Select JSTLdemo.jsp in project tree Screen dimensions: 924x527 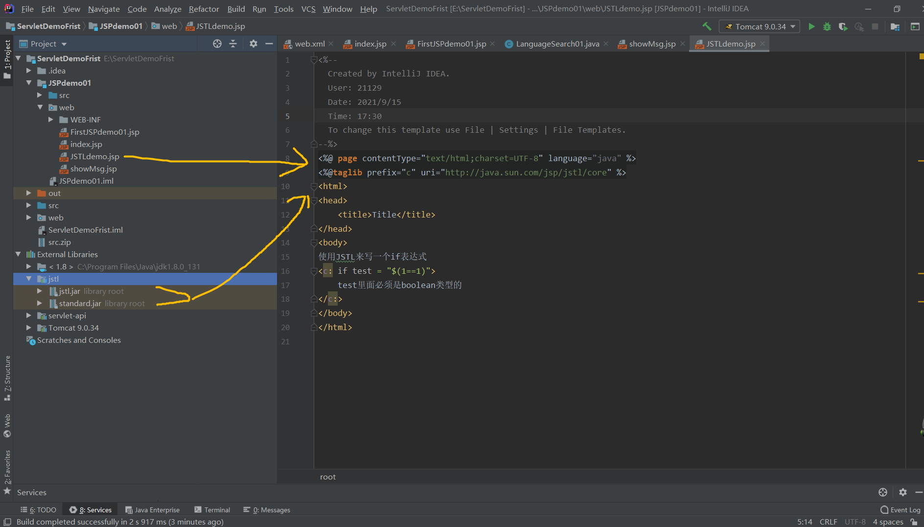(x=94, y=156)
